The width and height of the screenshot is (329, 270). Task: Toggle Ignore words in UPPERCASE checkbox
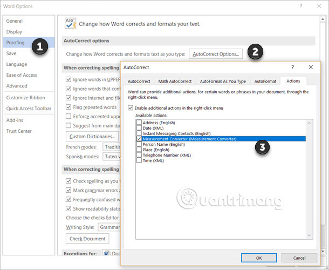pos(68,79)
